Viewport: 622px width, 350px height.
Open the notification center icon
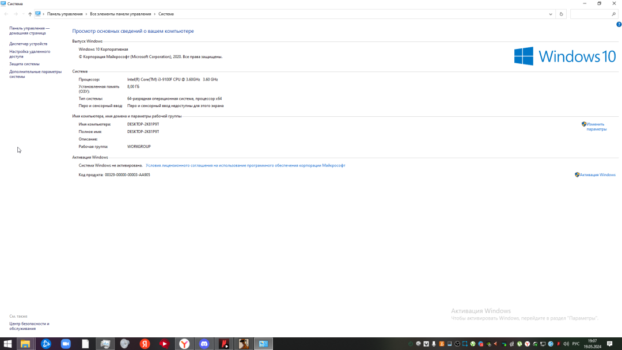610,344
